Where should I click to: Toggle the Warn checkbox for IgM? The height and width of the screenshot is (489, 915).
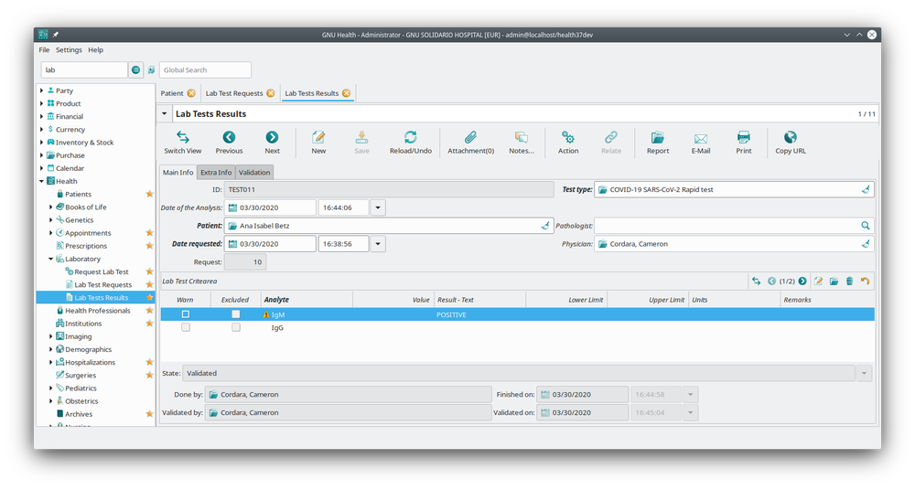tap(186, 314)
